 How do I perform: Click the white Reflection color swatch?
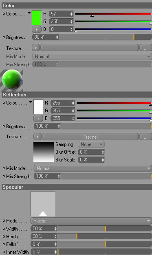(x=38, y=107)
